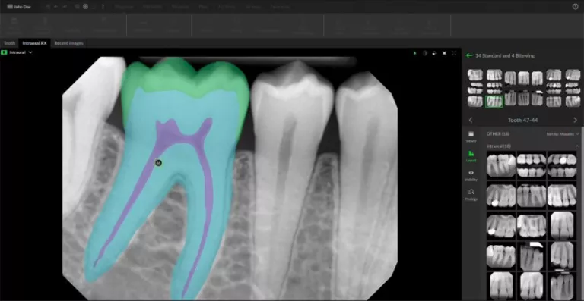Switch to the Recent images tab

[x=68, y=43]
